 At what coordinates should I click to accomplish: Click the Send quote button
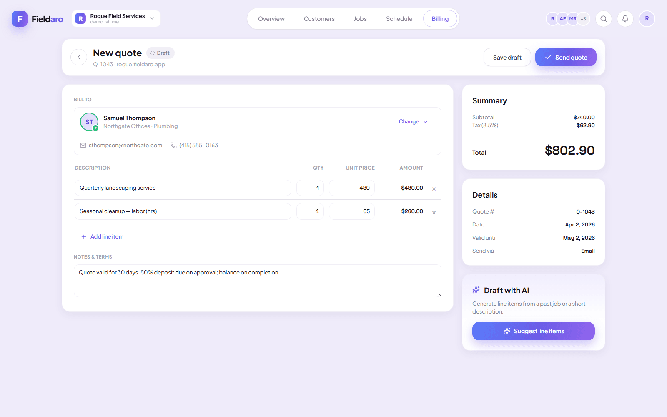(x=566, y=57)
